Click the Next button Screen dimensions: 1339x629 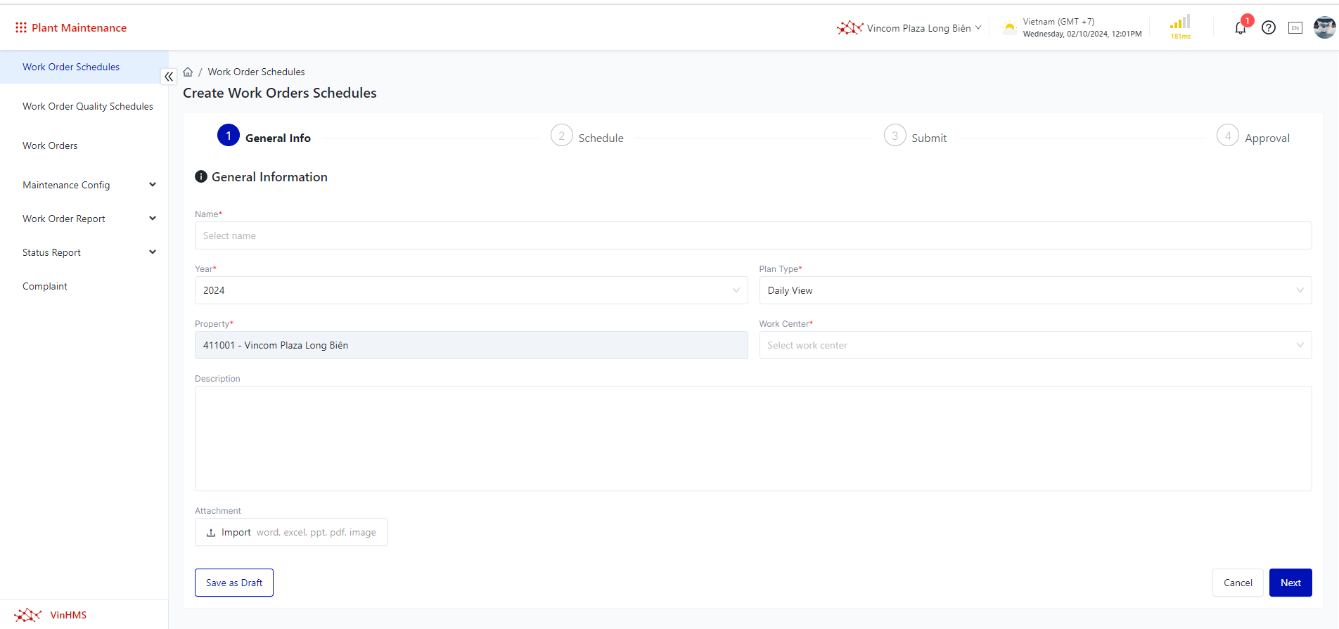pos(1290,583)
